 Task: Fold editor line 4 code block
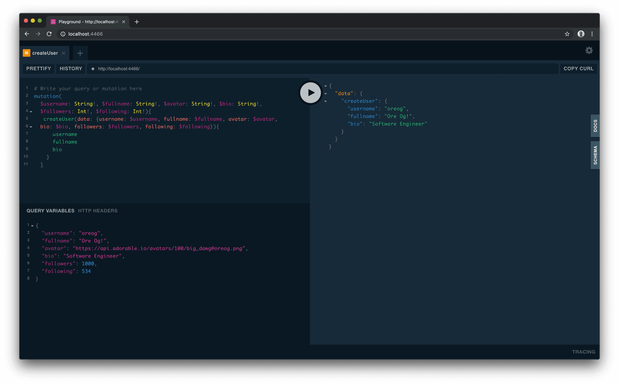pyautogui.click(x=31, y=112)
